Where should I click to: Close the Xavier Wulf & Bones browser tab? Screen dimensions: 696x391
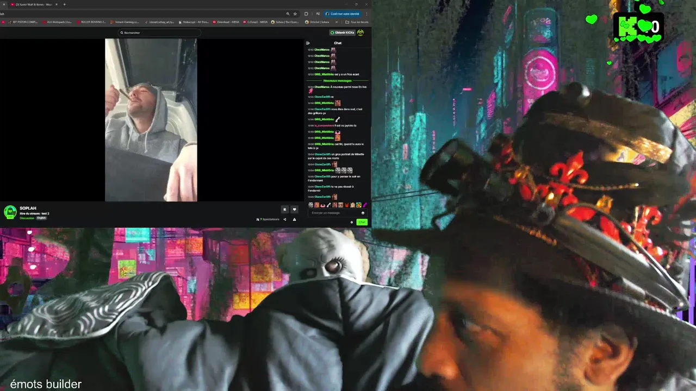(56, 4)
